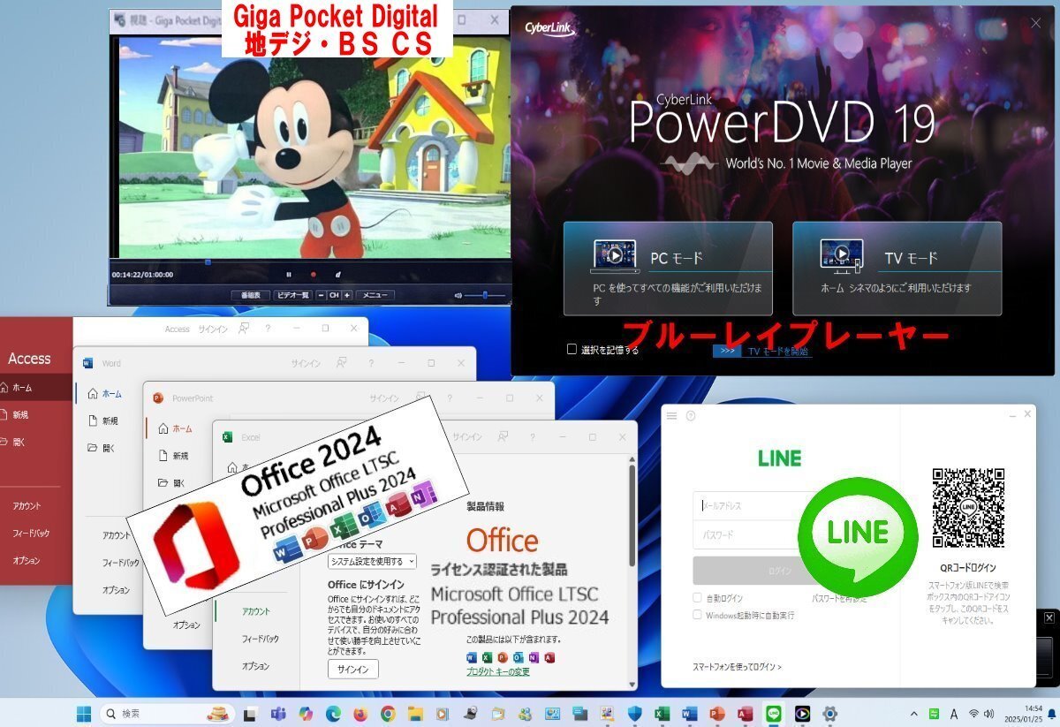Open the システム設定を使用する Office theme dropdown
The height and width of the screenshot is (727, 1060).
(372, 561)
